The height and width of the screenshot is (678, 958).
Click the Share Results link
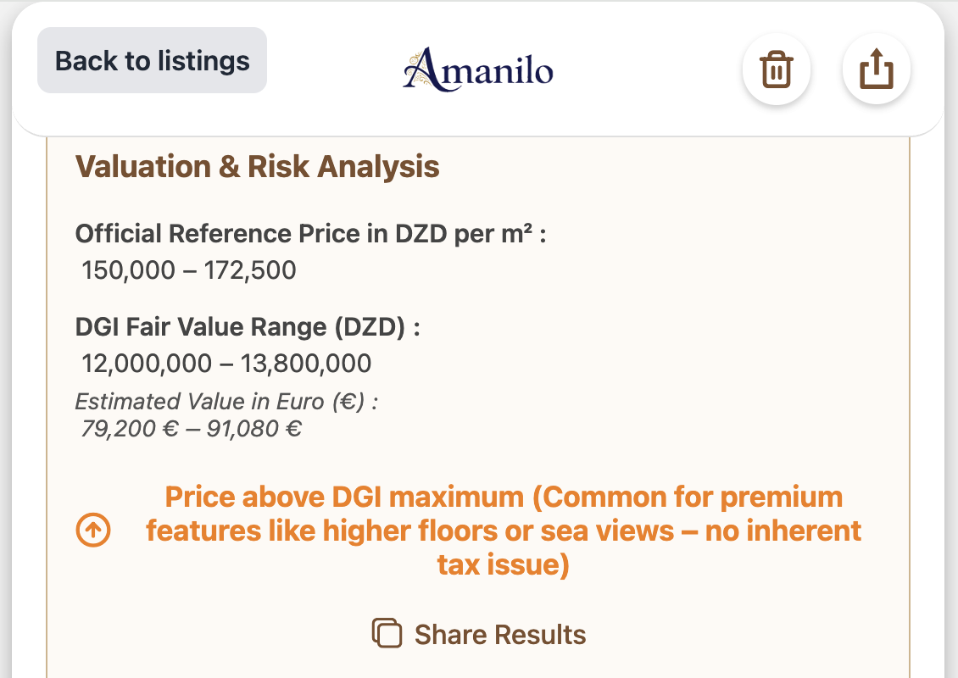coord(498,634)
